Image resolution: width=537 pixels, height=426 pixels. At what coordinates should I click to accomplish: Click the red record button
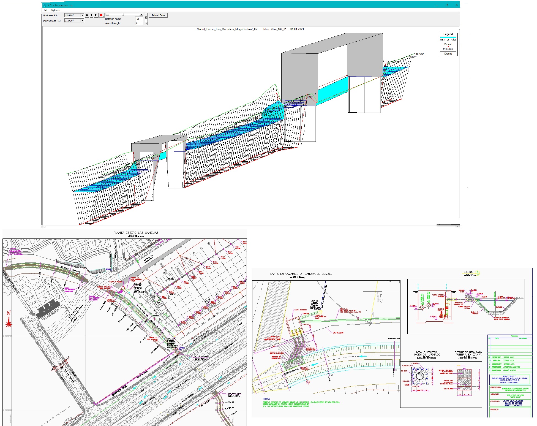tap(101, 15)
